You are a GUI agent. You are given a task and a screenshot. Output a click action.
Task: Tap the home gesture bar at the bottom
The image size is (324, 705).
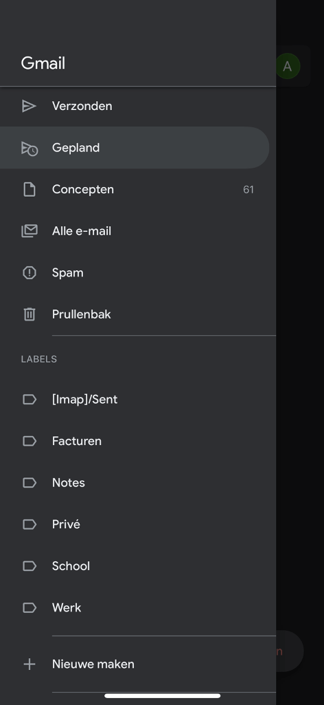[x=163, y=695]
